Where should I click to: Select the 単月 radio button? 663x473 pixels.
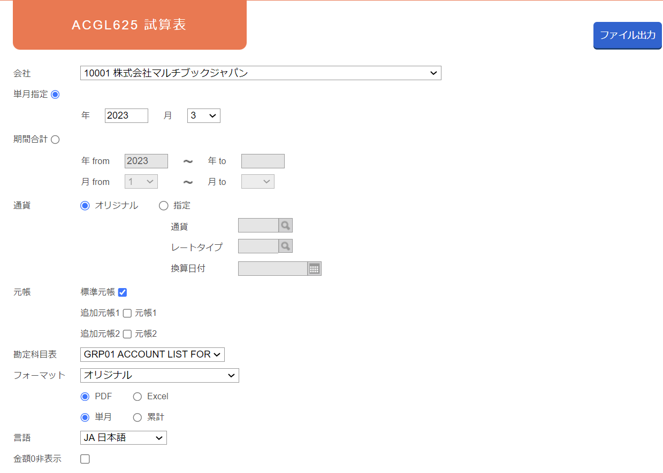pos(85,417)
